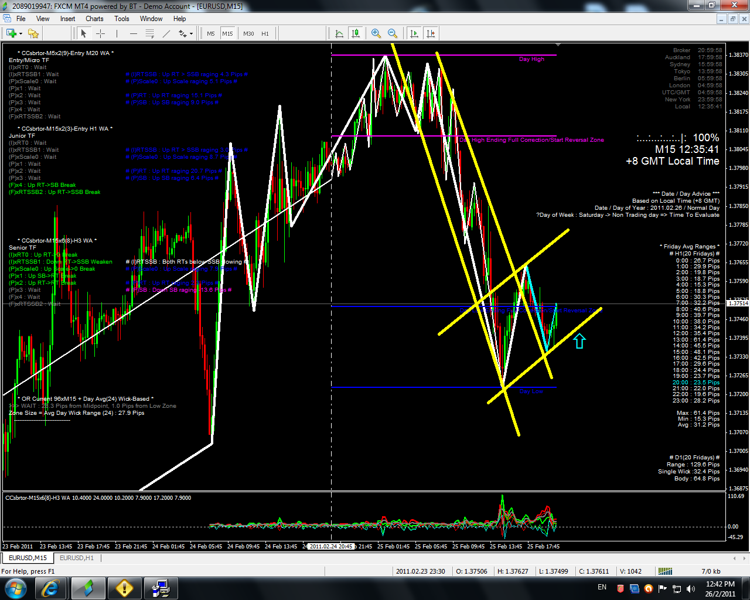
Task: Open the Help menu
Action: [180, 19]
